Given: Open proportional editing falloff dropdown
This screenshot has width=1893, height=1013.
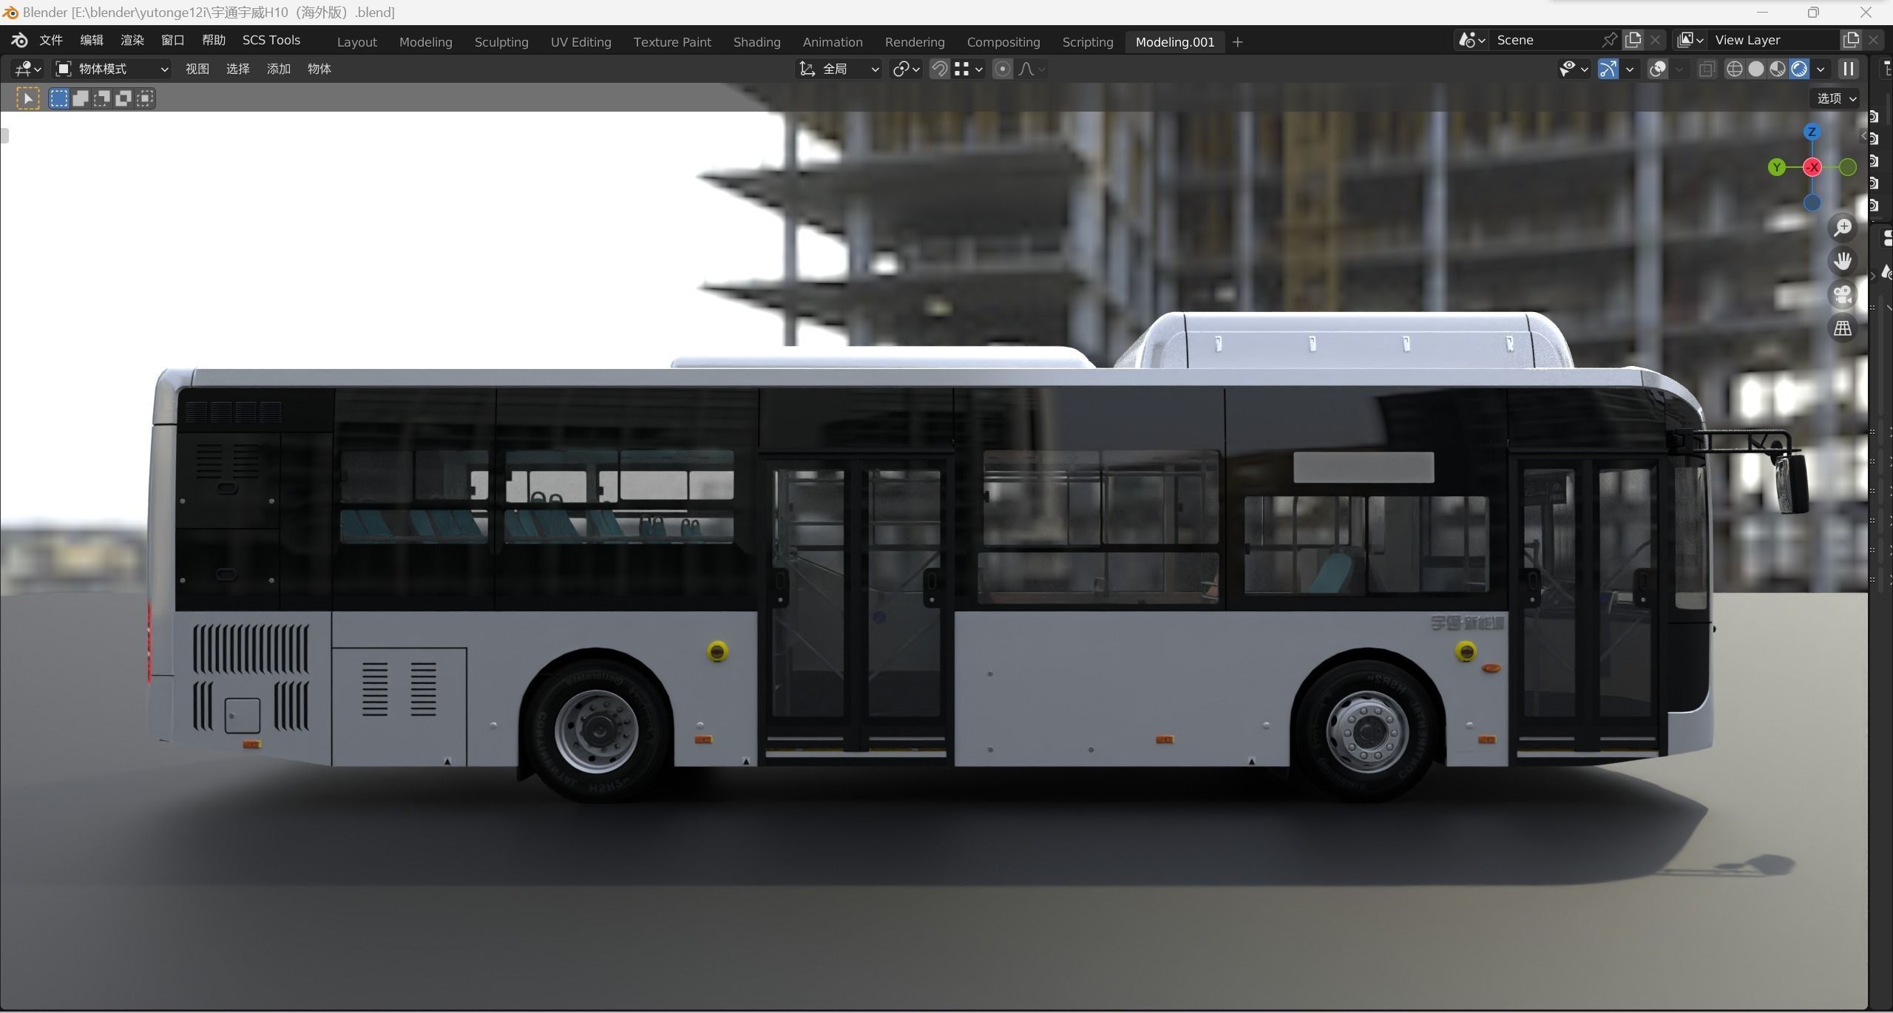Looking at the screenshot, I should point(1032,69).
